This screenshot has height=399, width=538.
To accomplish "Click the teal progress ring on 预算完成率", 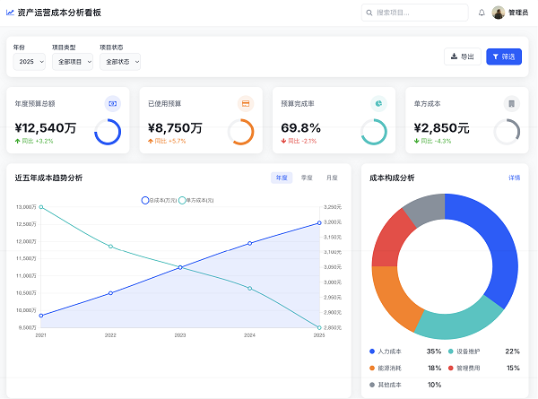I will coord(374,132).
